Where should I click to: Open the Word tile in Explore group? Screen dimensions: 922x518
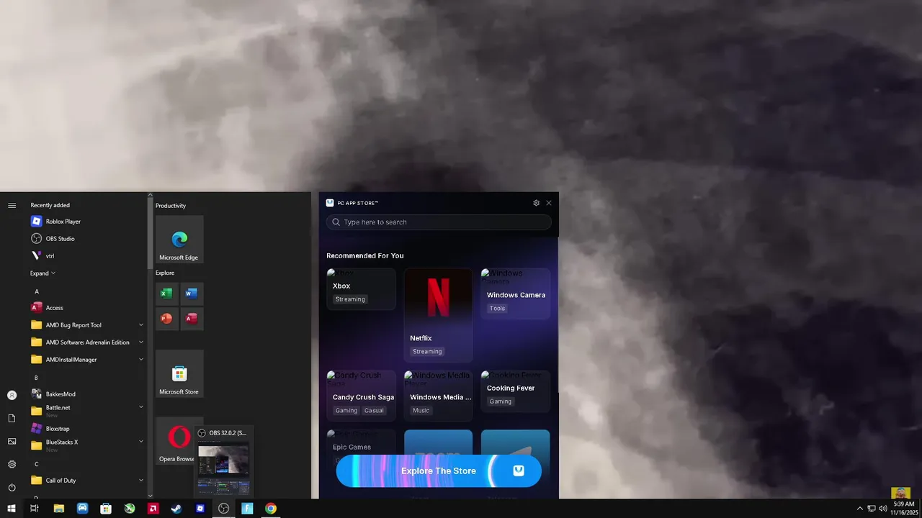192,294
